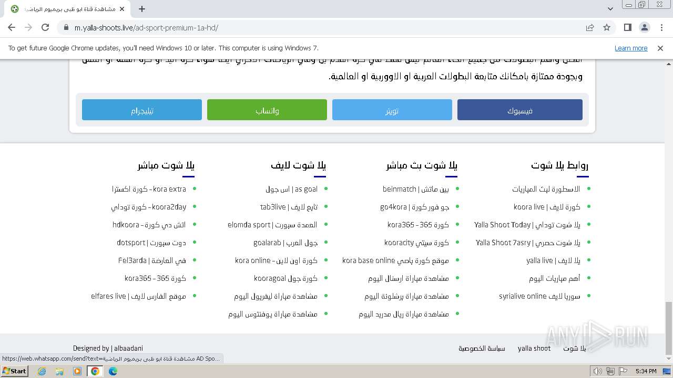This screenshot has height=378, width=673.
Task: Share via واتساب button
Action: tap(267, 110)
